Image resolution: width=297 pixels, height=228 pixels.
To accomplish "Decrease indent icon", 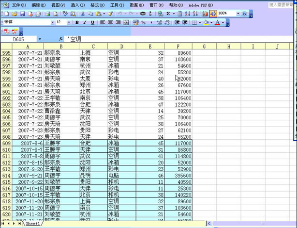I will tap(177, 23).
